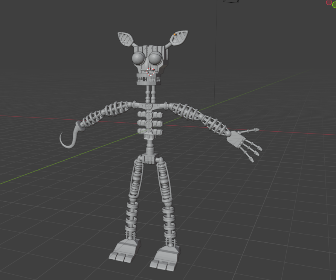
Task: Select the ear without the orange origin dot
Action: click(x=125, y=39)
